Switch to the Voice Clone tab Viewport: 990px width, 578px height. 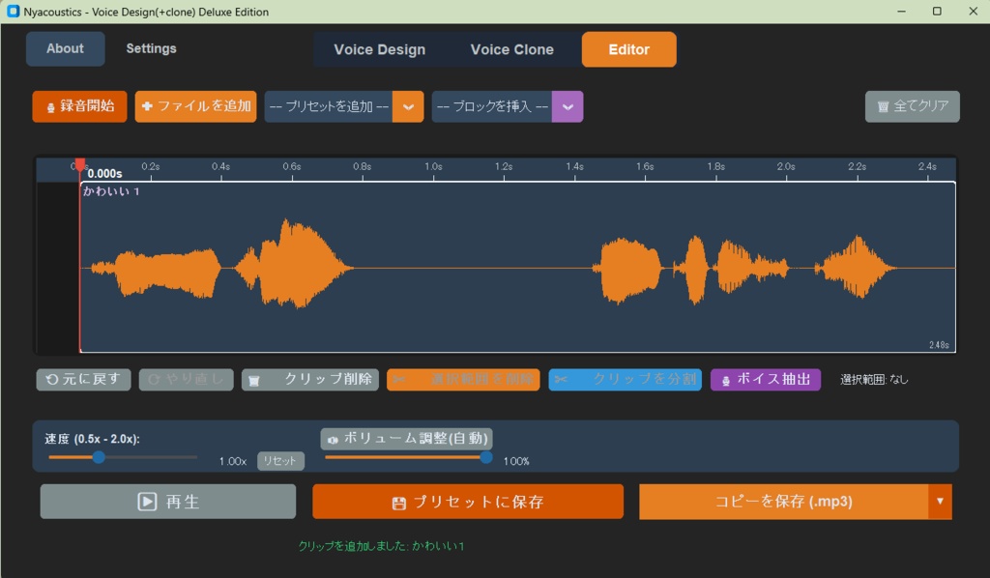click(512, 49)
